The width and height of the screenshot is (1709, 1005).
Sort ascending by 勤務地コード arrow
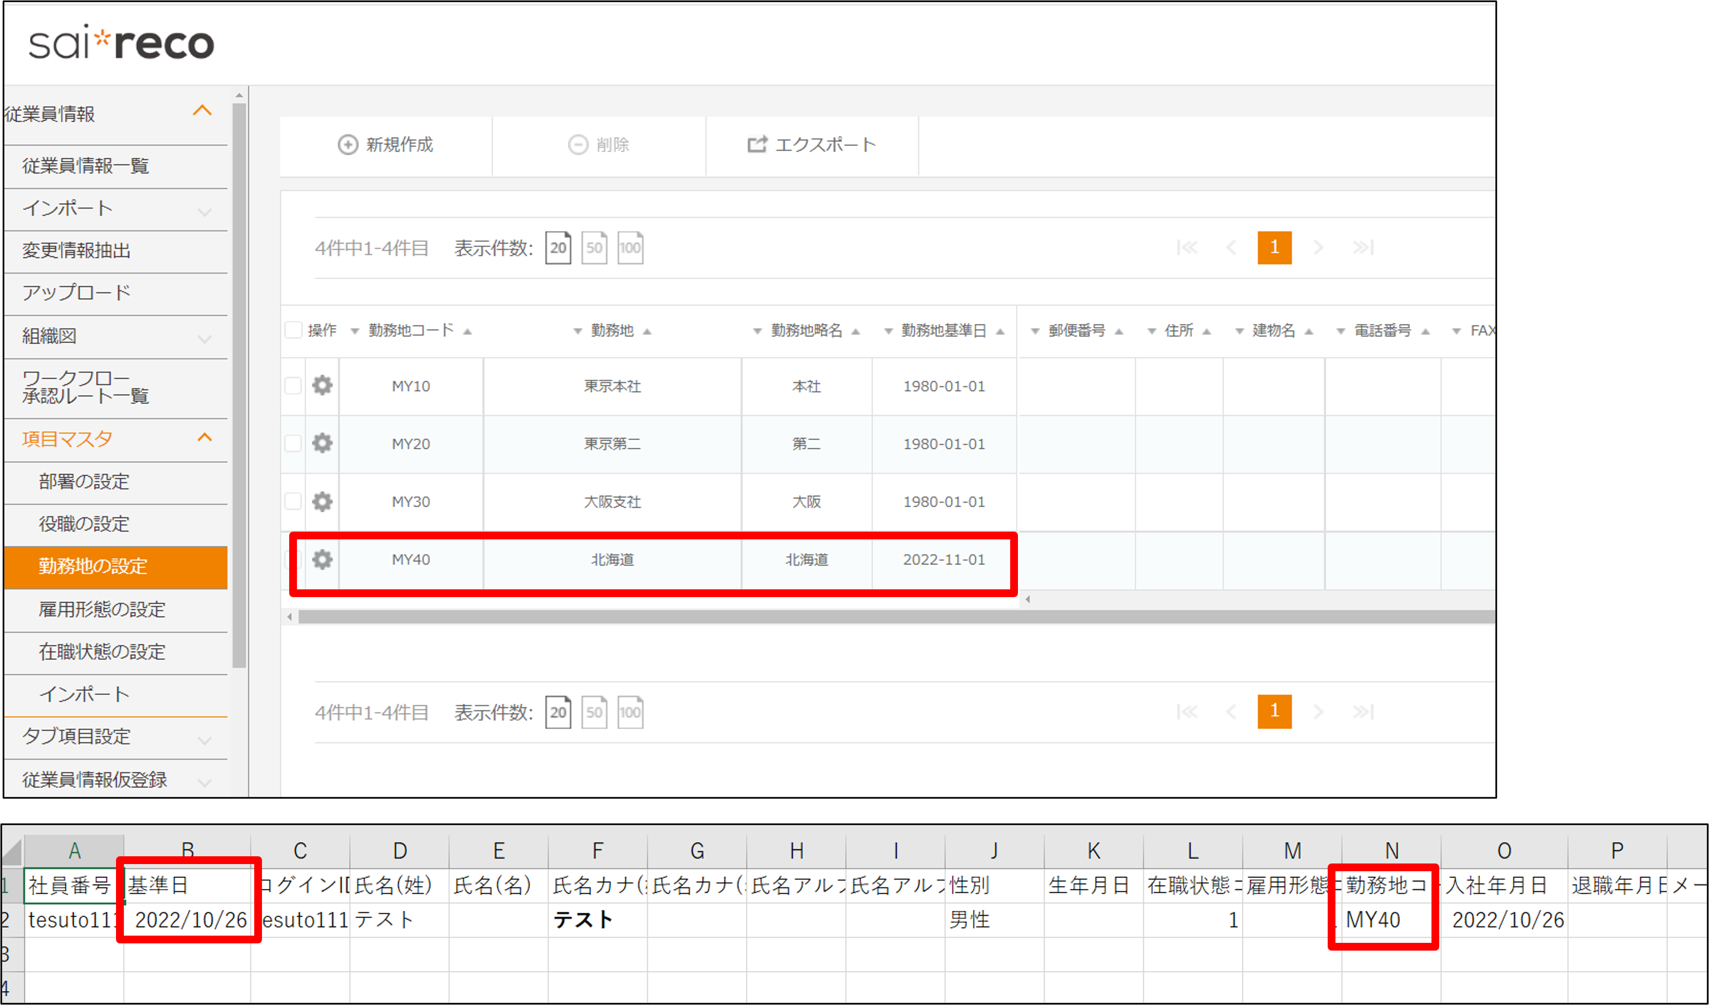click(x=467, y=331)
